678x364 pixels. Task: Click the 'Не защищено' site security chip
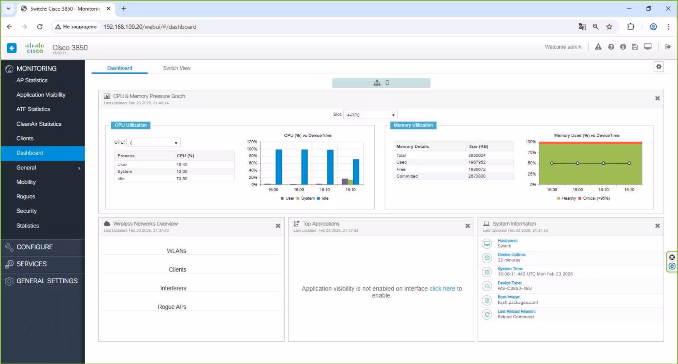(76, 27)
